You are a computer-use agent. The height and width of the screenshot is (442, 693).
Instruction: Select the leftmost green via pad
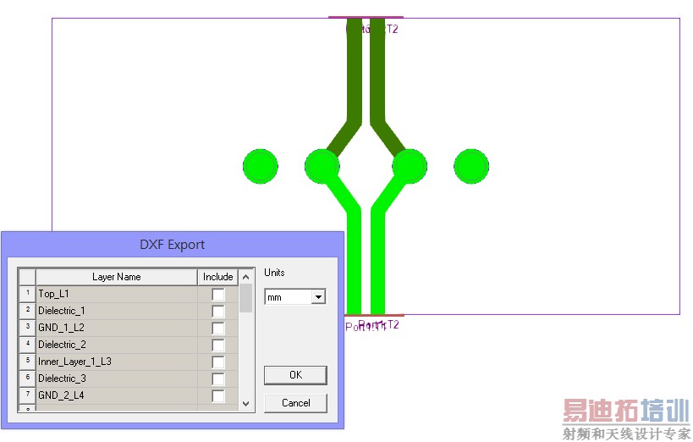tap(261, 166)
